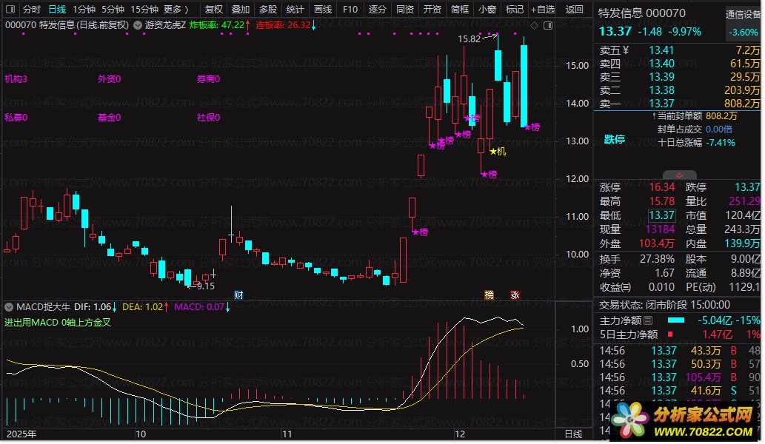Screen dimensions: 765x444
Task: Open the 多股 multi-stock view
Action: (x=268, y=10)
